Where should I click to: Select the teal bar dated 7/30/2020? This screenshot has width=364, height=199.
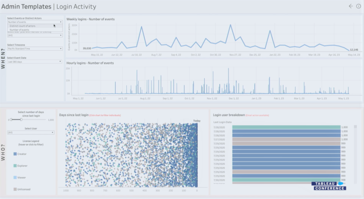(x=286, y=180)
